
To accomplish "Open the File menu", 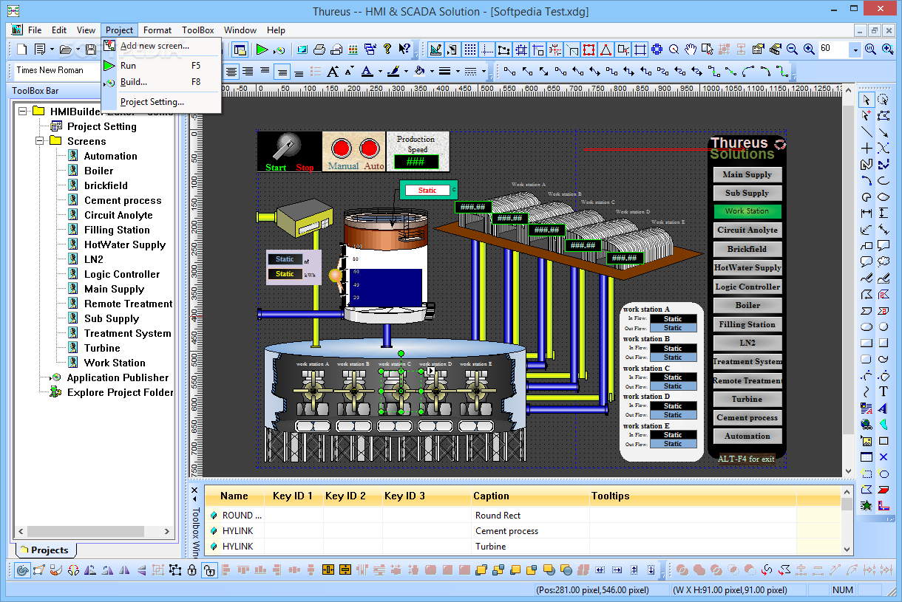I will click(35, 30).
